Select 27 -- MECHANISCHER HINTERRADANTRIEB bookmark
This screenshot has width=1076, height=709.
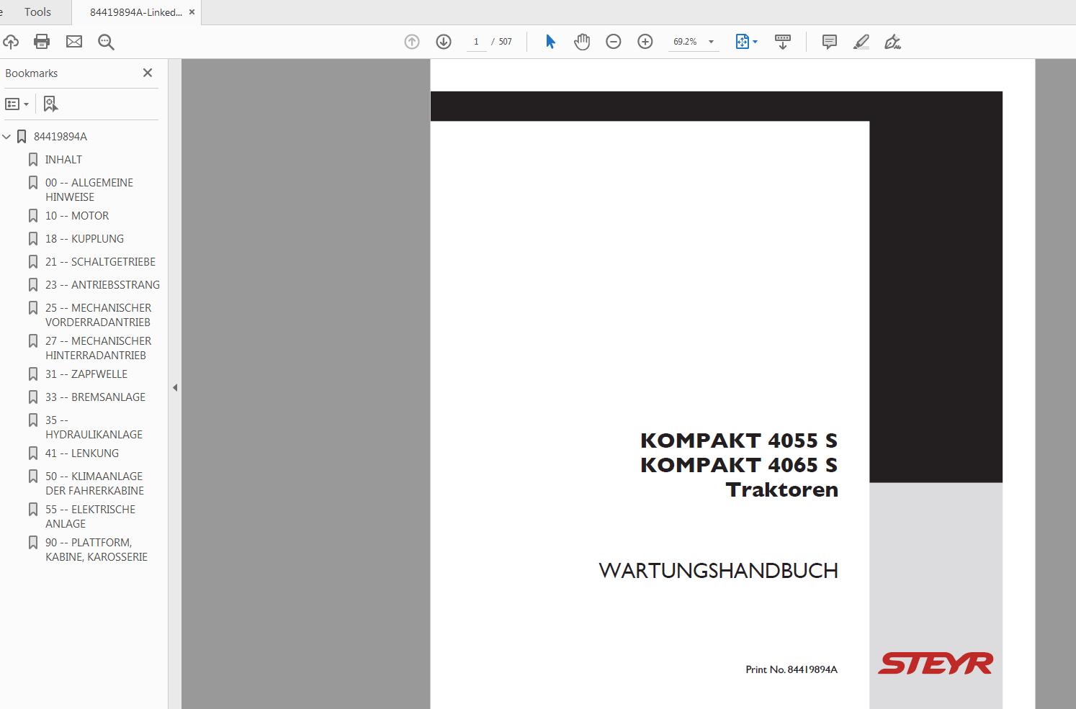(x=98, y=348)
